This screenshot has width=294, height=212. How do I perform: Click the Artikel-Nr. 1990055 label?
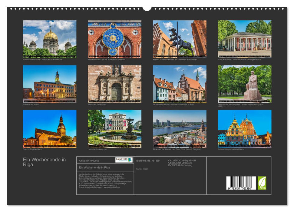coord(89,161)
